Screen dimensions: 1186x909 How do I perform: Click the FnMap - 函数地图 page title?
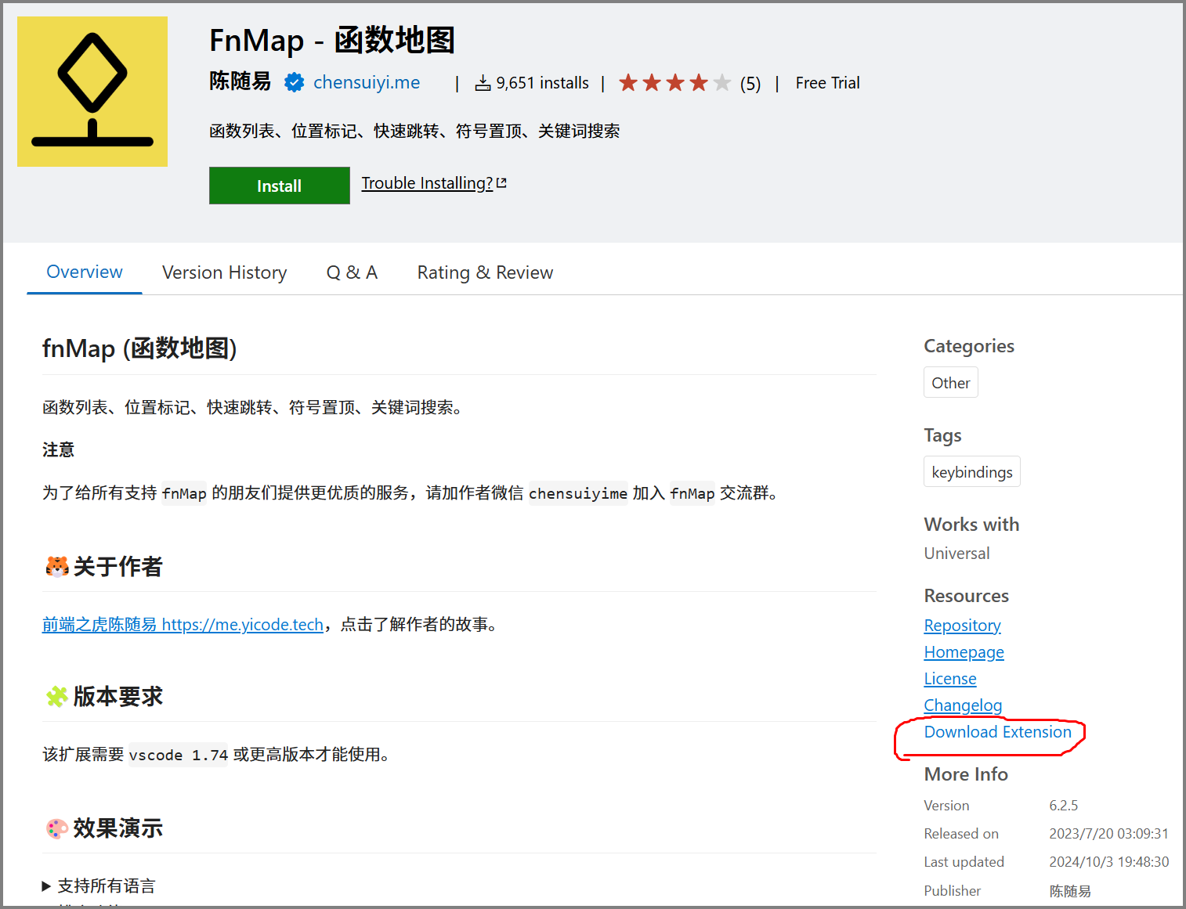332,40
